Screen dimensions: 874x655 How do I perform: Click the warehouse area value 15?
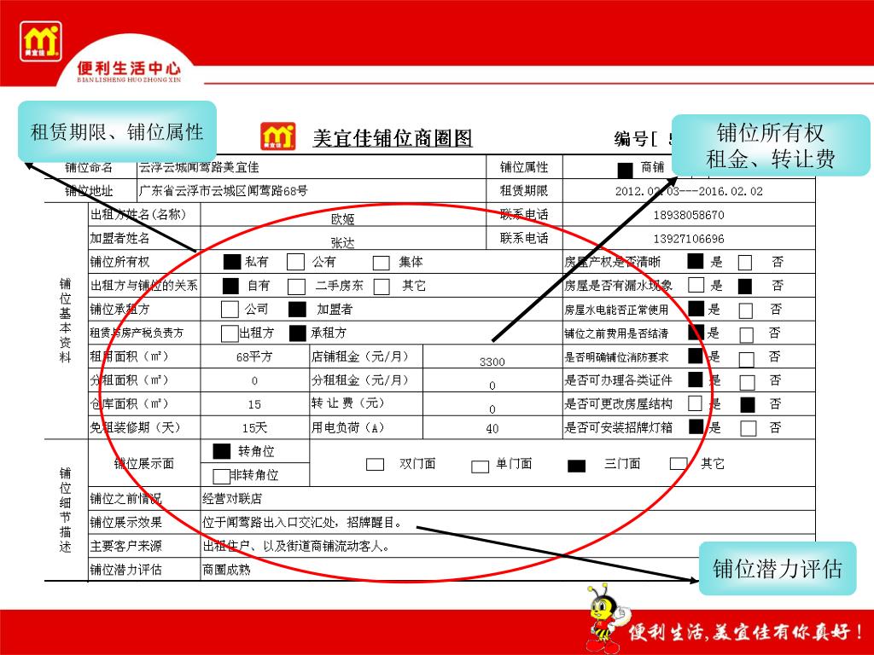click(254, 403)
